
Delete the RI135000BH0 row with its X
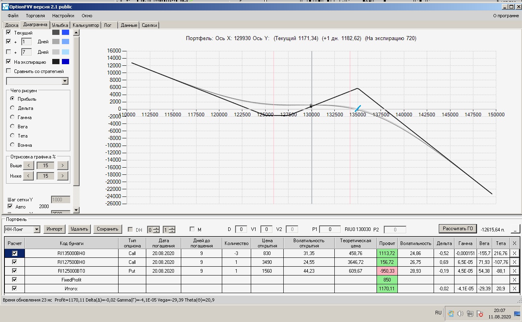click(x=514, y=253)
